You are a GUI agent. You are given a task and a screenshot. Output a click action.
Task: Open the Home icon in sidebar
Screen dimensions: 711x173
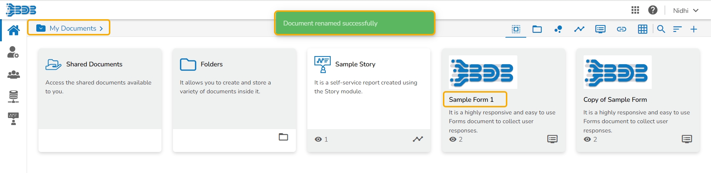pos(14,30)
